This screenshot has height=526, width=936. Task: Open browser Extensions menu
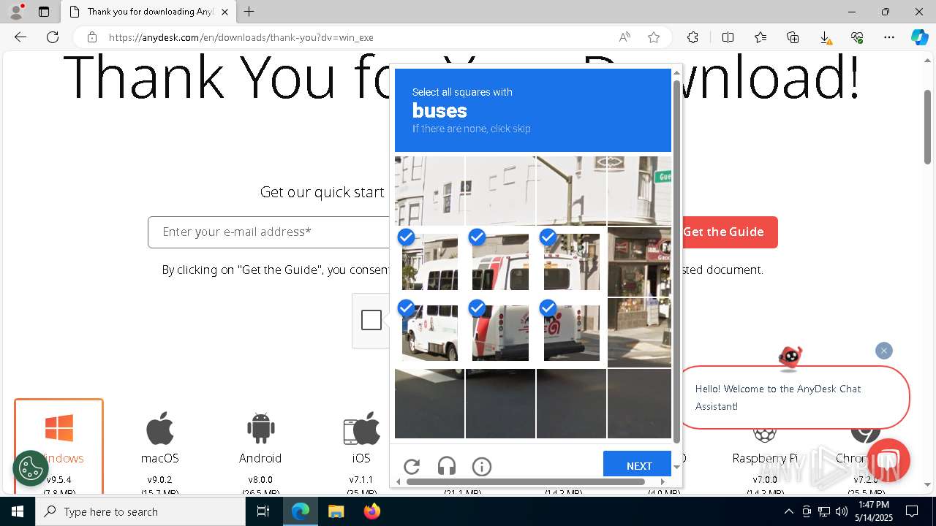click(692, 37)
